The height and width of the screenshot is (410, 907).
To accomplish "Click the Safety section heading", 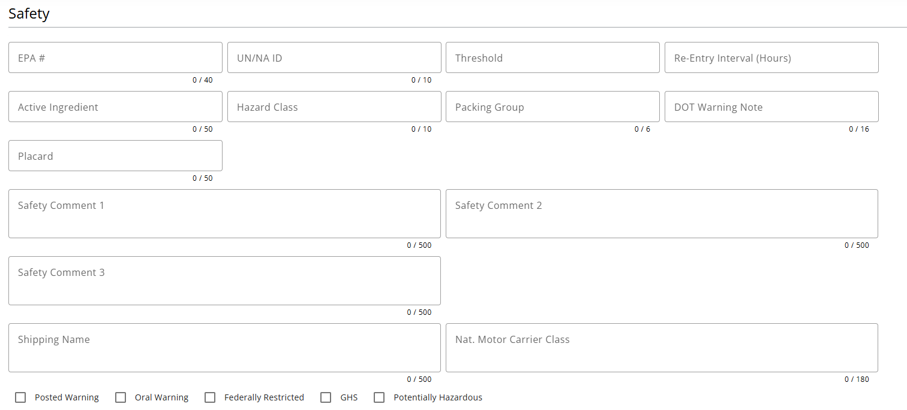I will 29,14.
